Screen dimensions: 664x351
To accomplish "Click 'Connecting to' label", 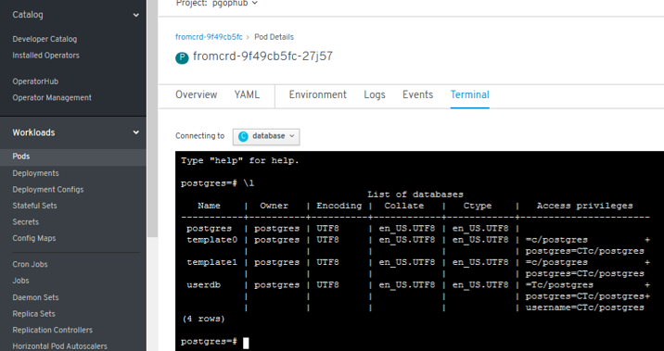I will (200, 136).
